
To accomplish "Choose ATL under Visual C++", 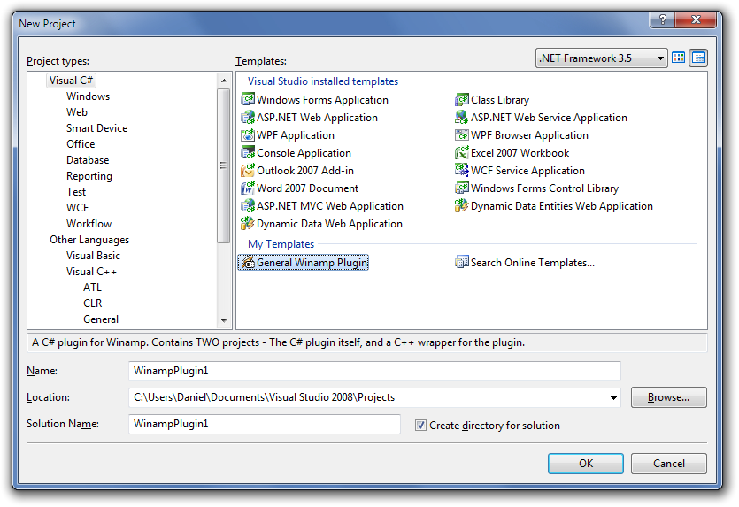I will click(92, 288).
